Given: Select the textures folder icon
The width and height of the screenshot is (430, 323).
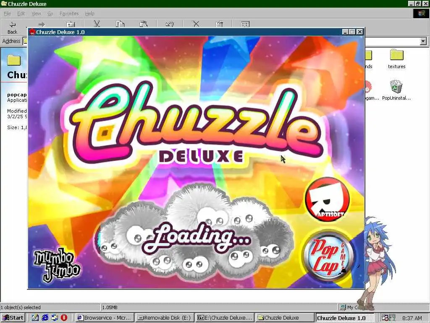Looking at the screenshot, I should tap(396, 55).
